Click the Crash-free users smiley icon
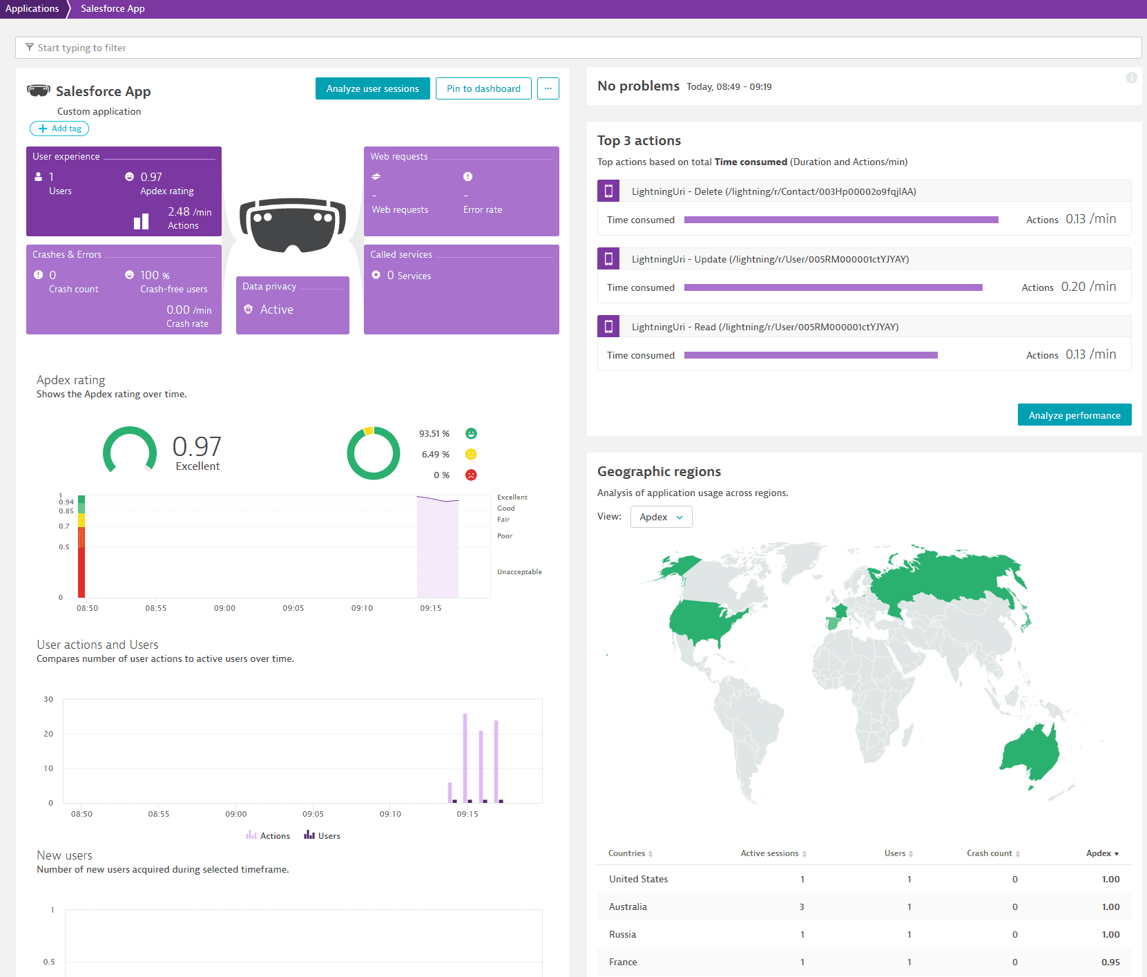 [129, 275]
